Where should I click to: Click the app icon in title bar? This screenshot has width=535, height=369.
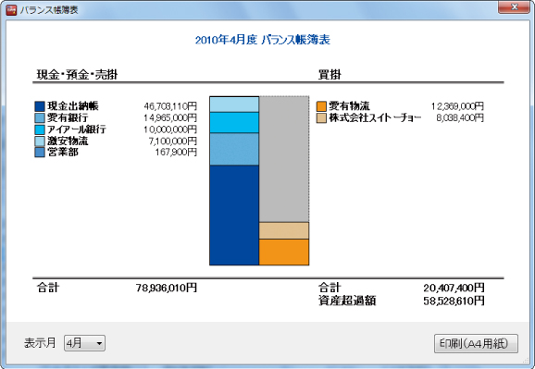11,10
